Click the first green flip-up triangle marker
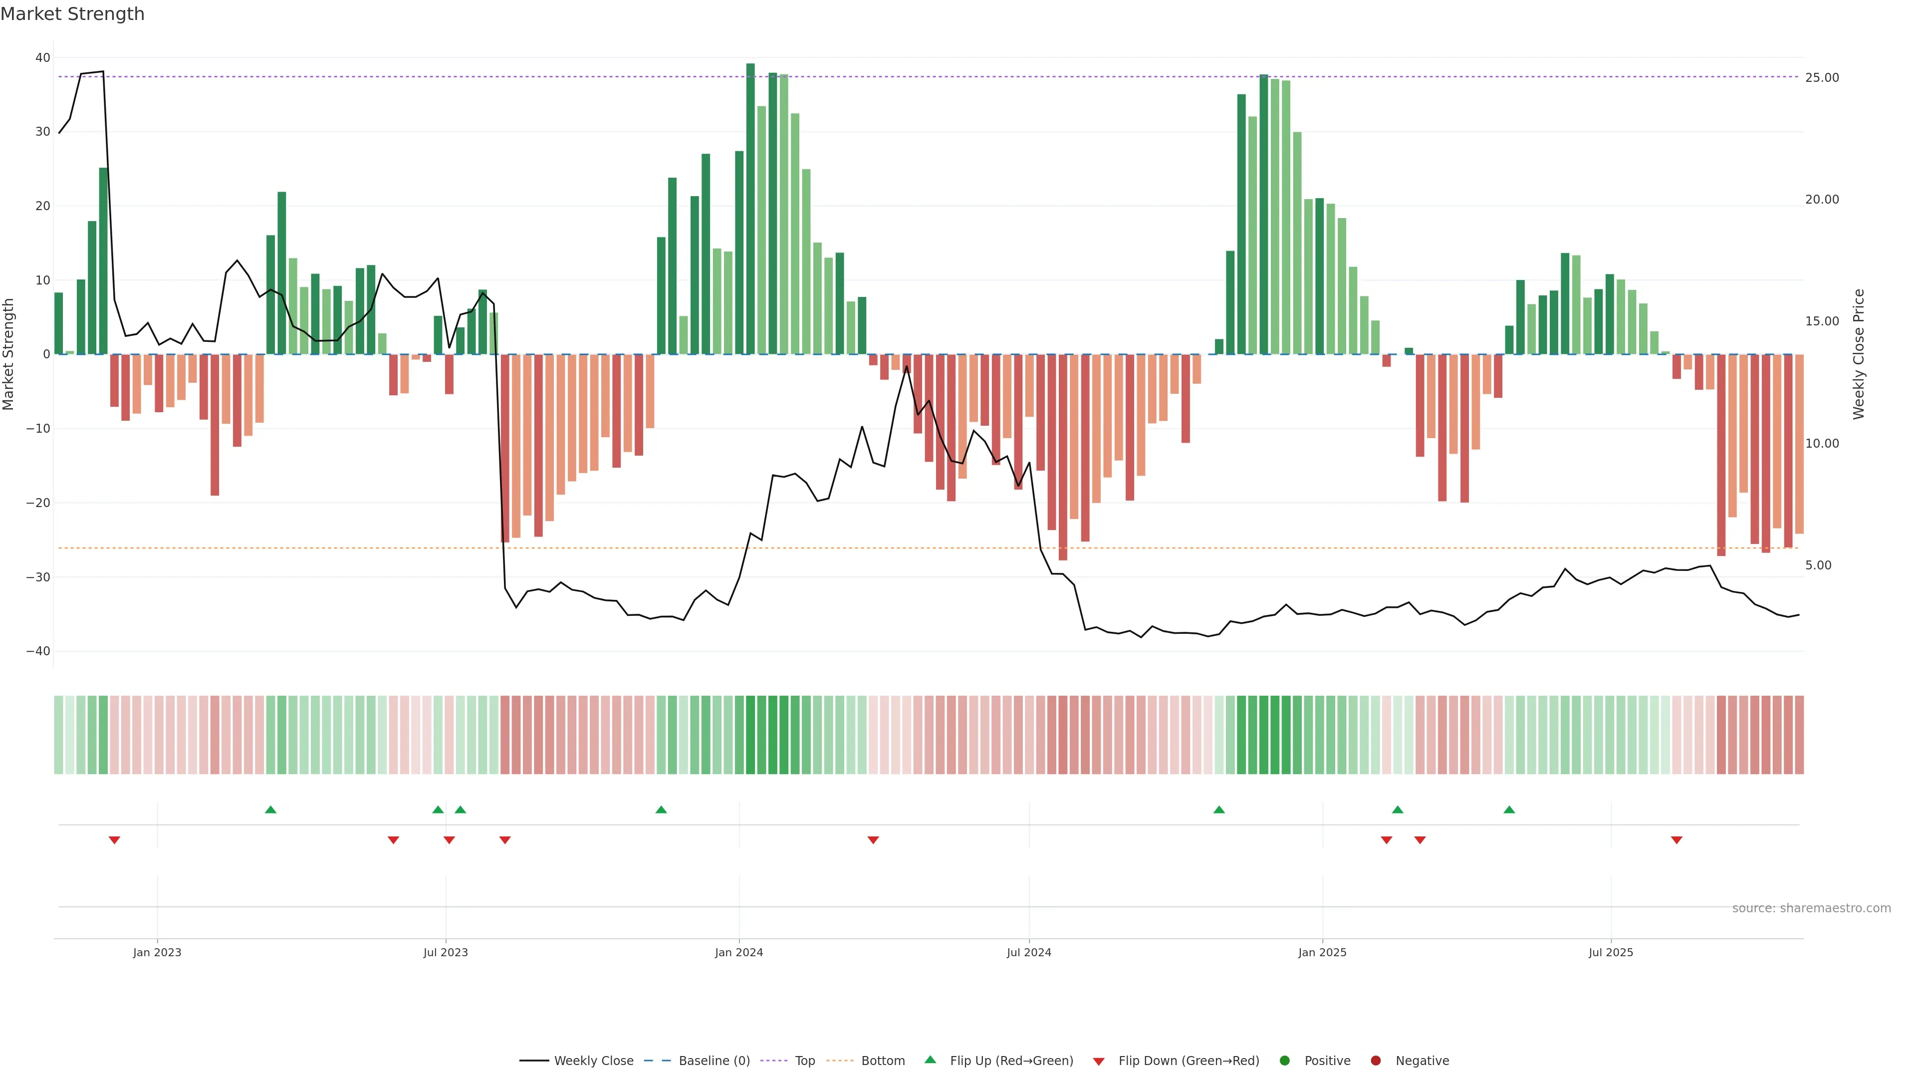 pyautogui.click(x=271, y=809)
